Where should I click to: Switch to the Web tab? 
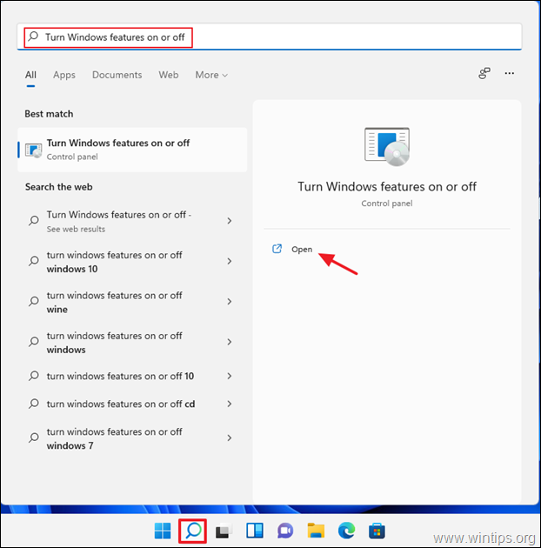coord(169,75)
